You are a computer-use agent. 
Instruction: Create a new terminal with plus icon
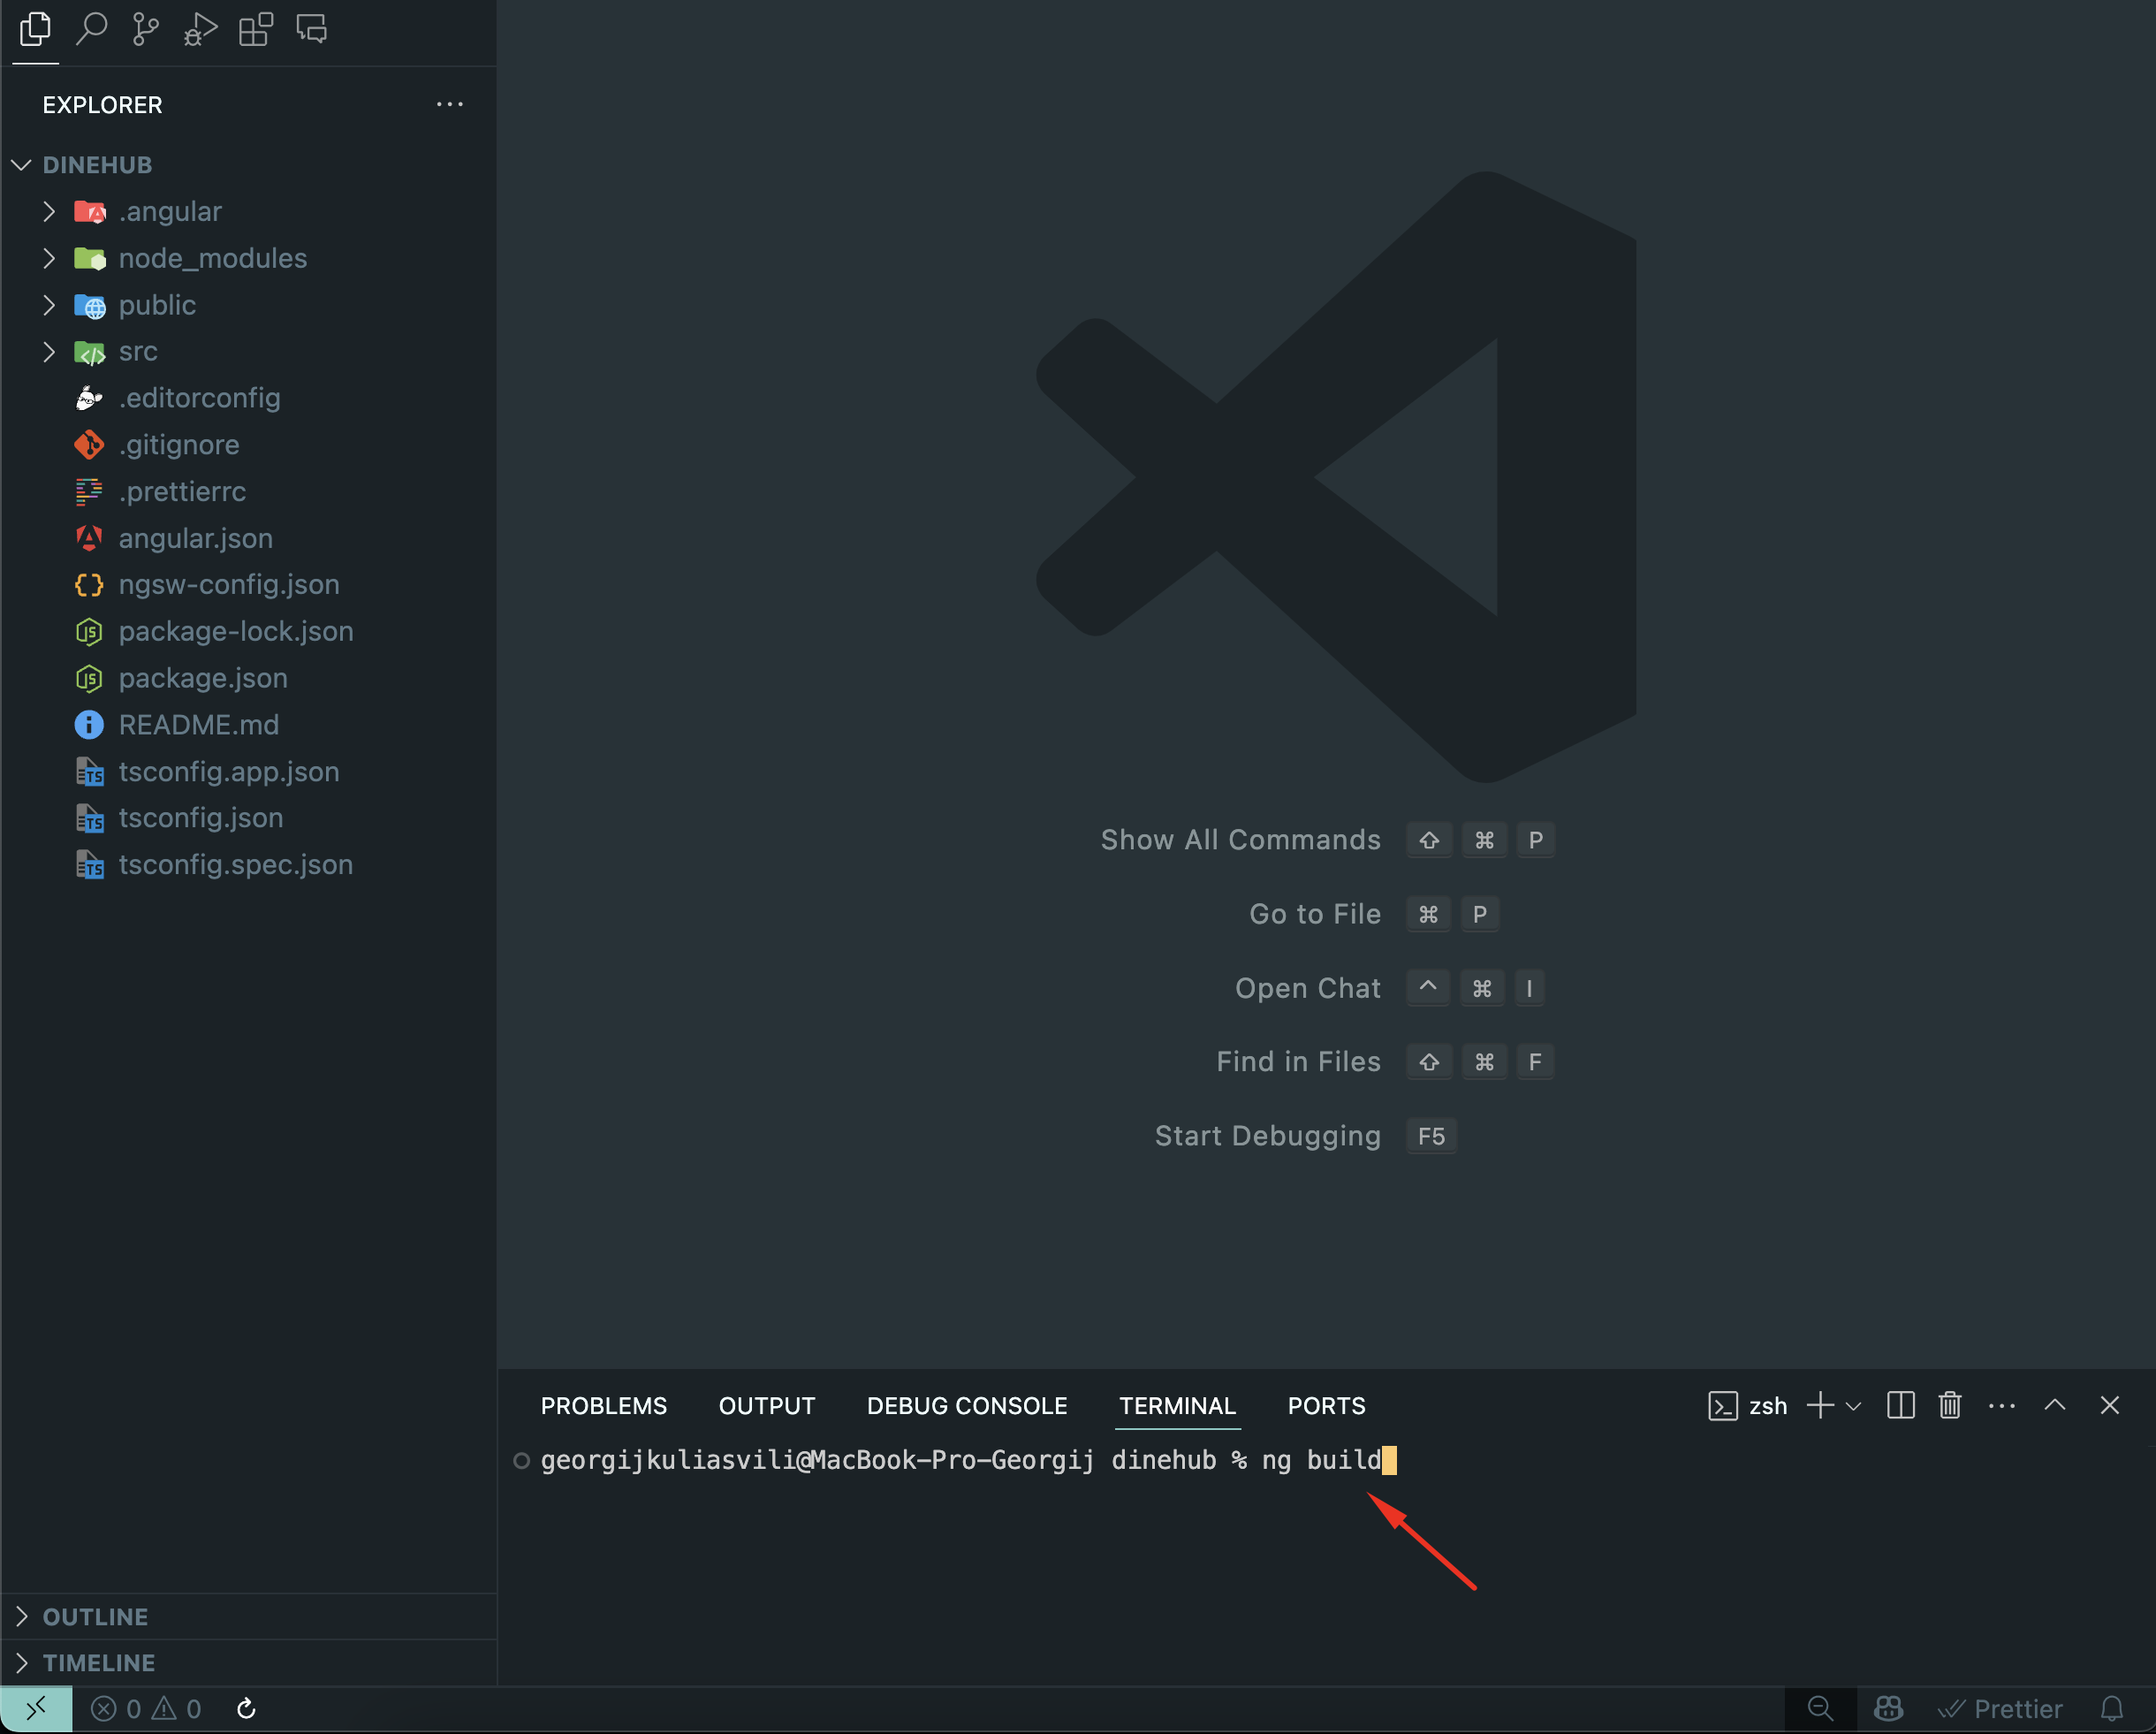point(1821,1406)
